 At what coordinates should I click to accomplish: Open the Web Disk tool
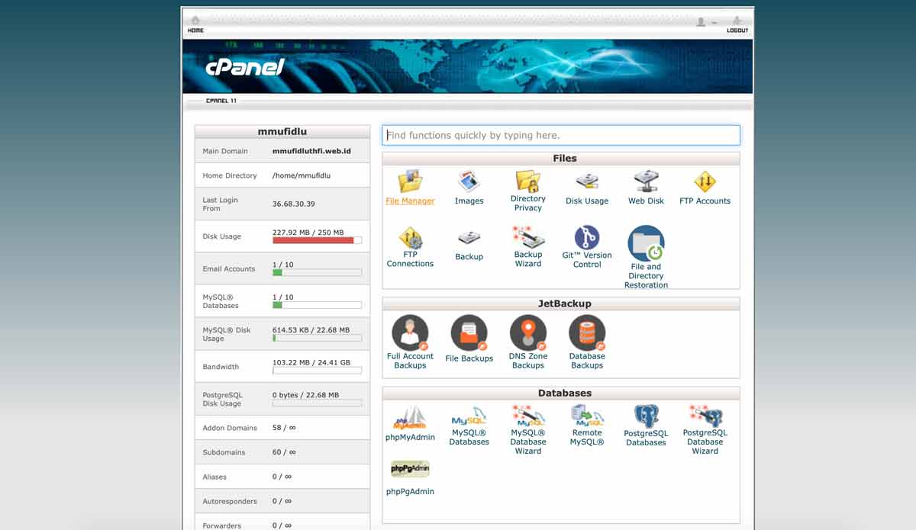(646, 182)
